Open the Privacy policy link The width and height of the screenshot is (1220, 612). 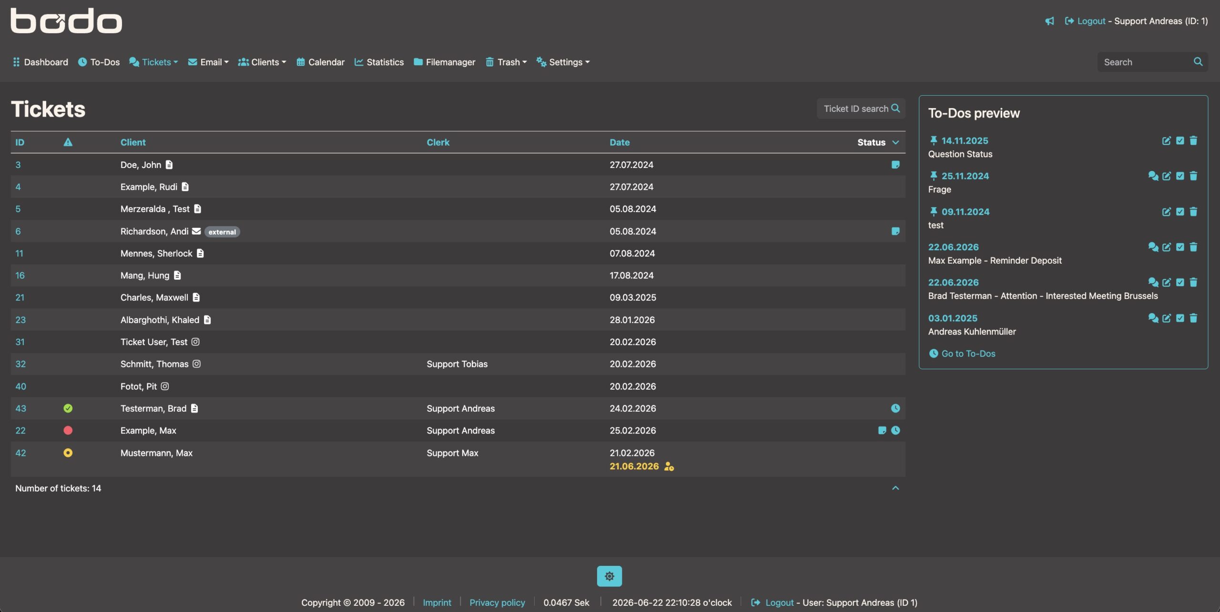pyautogui.click(x=497, y=602)
